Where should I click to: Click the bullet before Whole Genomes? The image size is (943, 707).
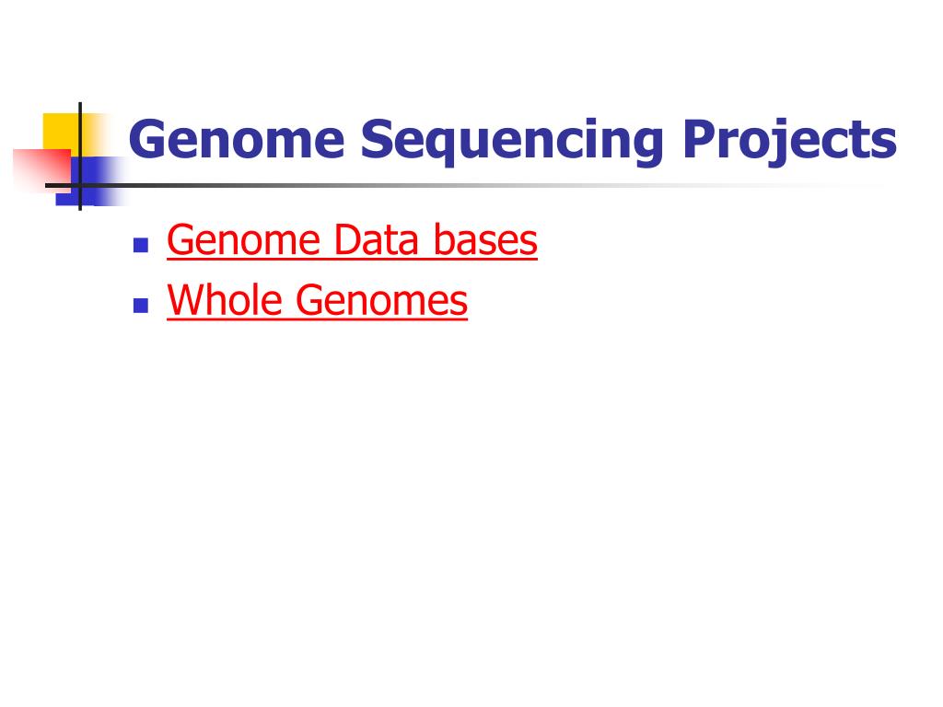(141, 306)
